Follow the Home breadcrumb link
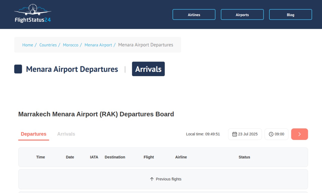Image resolution: width=322 pixels, height=193 pixels. pos(28,45)
